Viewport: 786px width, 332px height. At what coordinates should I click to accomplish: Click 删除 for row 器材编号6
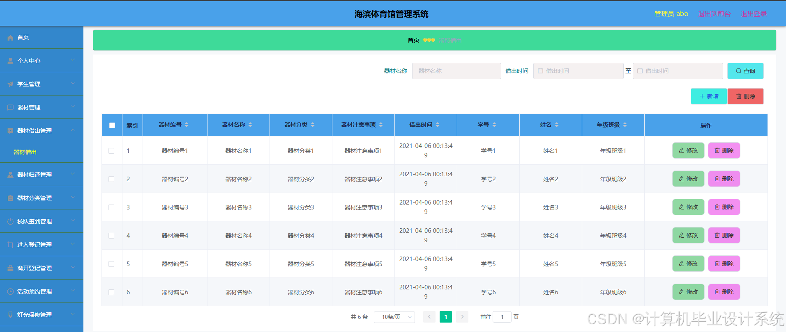tap(724, 292)
